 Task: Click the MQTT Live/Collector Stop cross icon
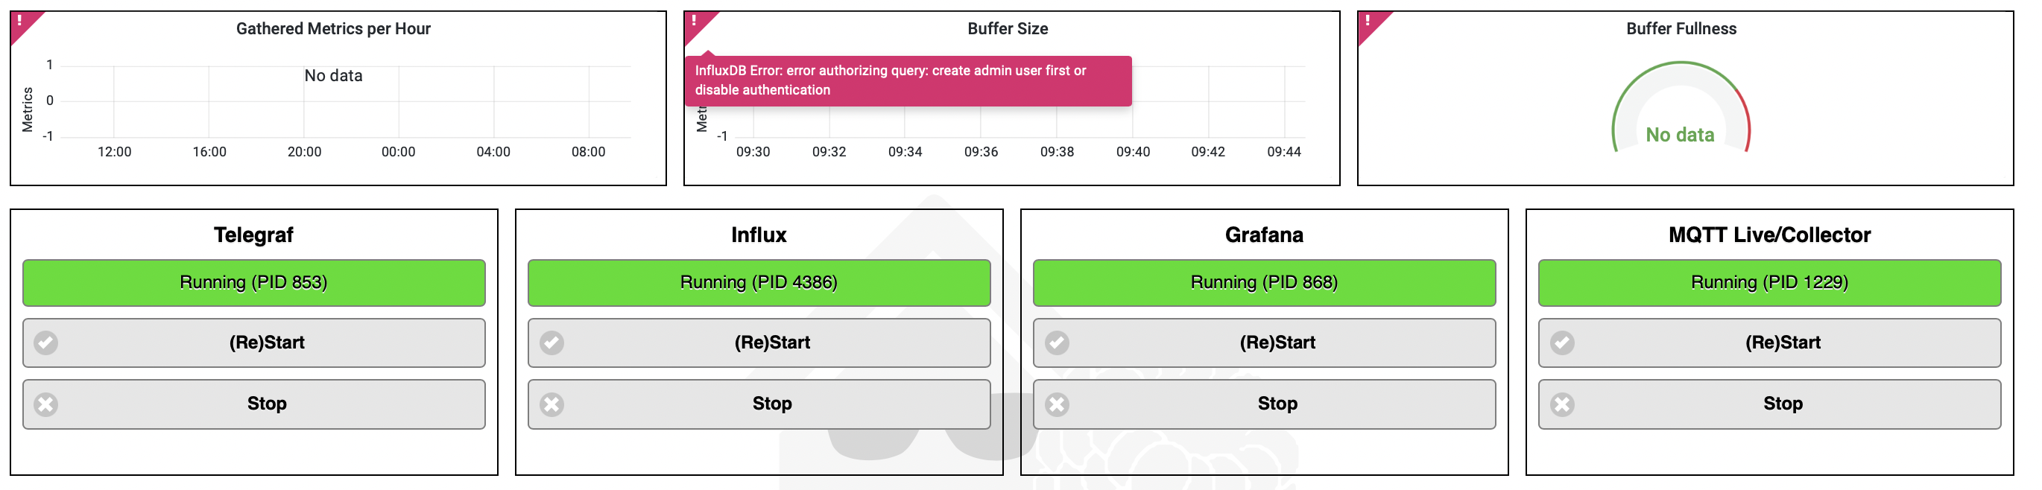point(1562,404)
